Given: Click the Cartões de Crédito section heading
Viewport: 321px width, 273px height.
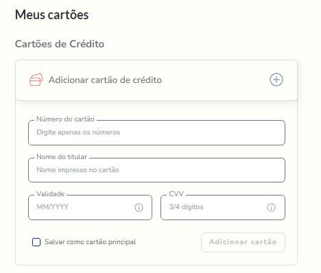Looking at the screenshot, I should (60, 44).
